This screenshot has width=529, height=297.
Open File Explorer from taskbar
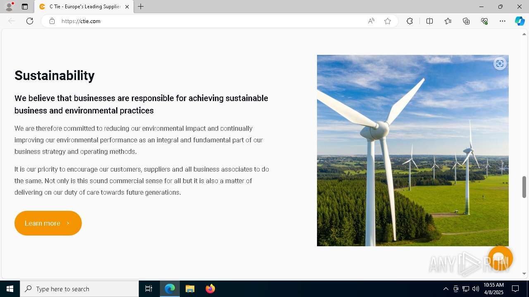pyautogui.click(x=190, y=289)
